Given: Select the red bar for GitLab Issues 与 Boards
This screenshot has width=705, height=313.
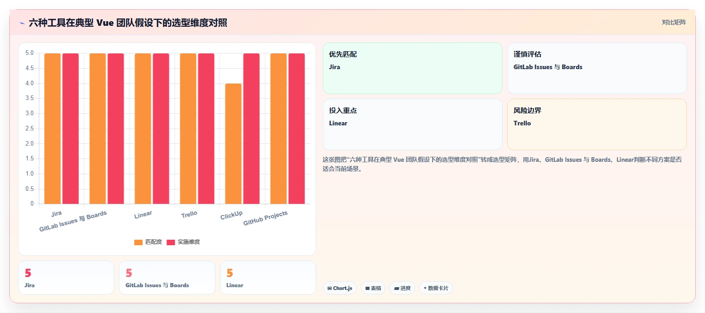Looking at the screenshot, I should tap(116, 129).
